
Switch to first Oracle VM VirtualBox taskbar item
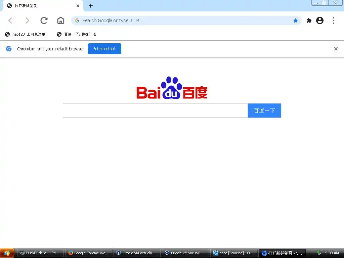pyautogui.click(x=137, y=253)
